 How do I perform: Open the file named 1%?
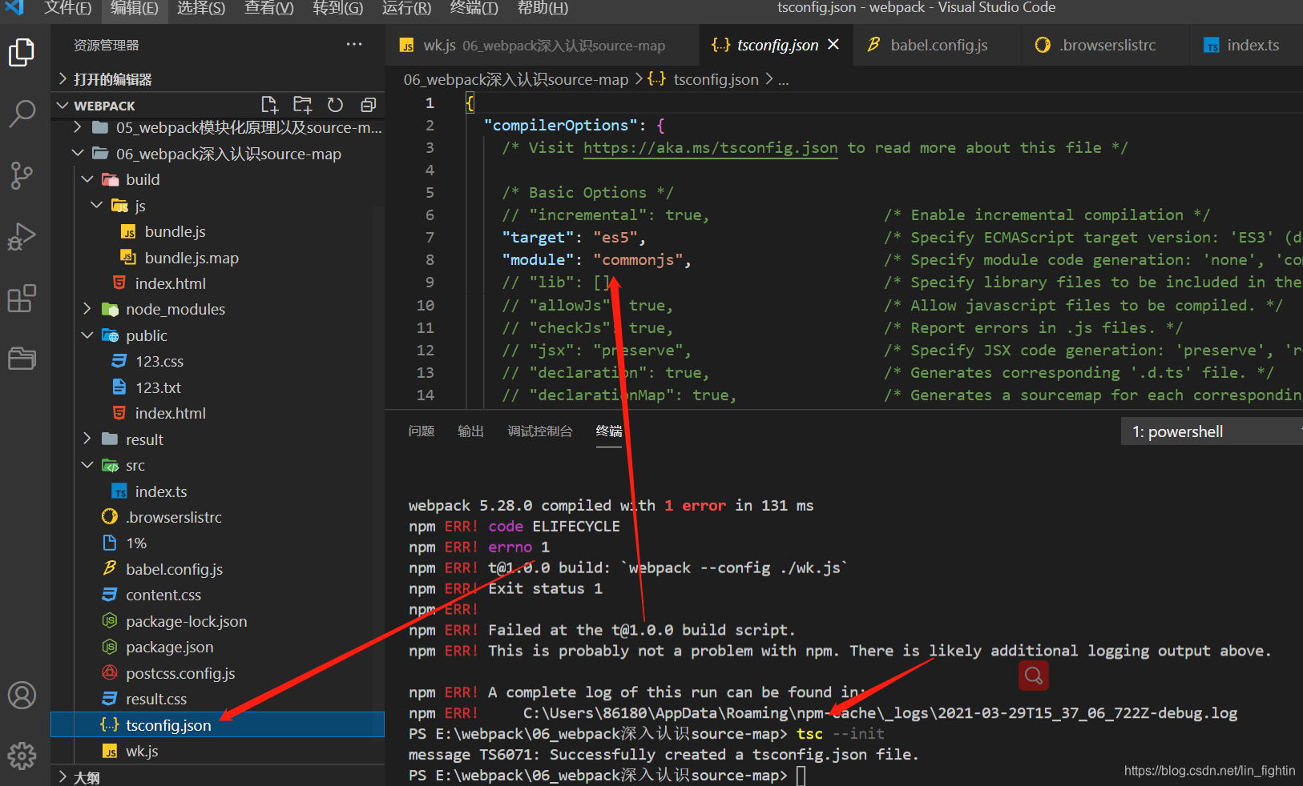136,543
